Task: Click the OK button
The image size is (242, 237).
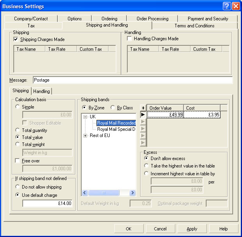Action: (128, 229)
